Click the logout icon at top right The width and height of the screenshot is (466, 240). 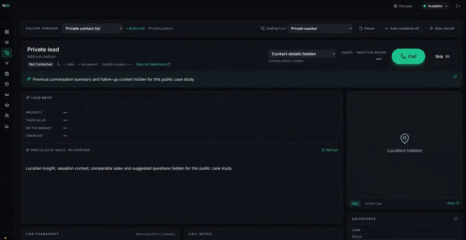click(458, 6)
